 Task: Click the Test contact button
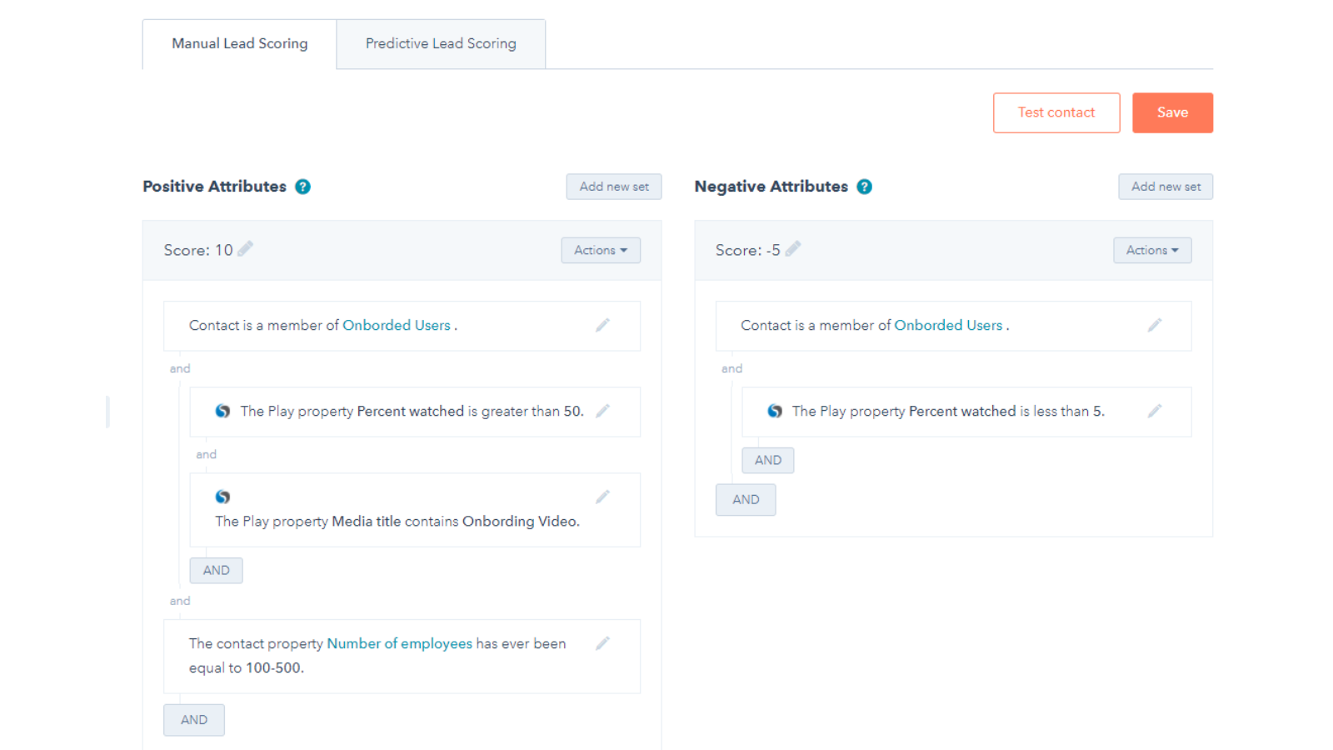point(1056,112)
